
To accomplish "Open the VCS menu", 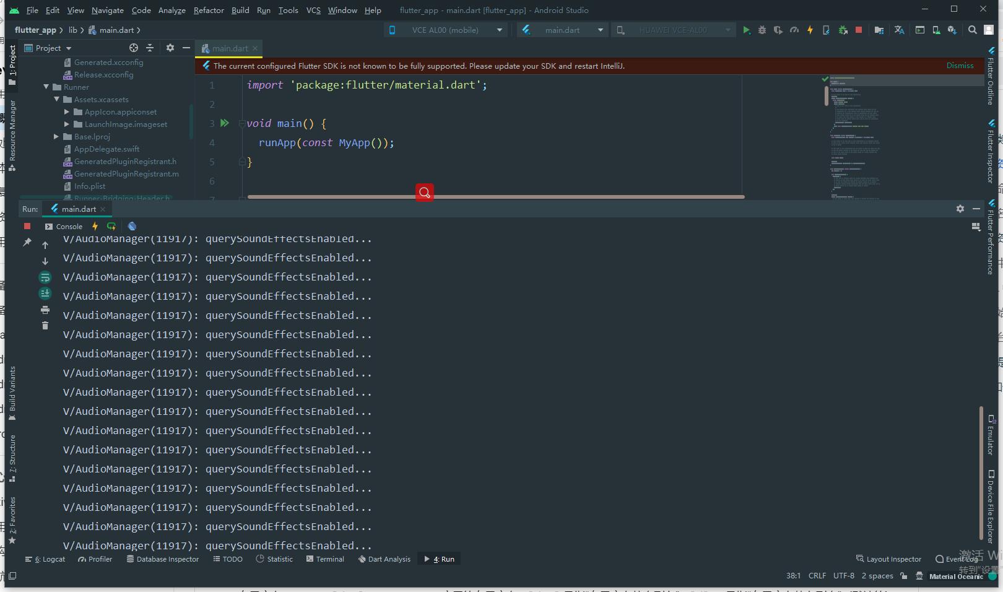I will click(x=313, y=10).
